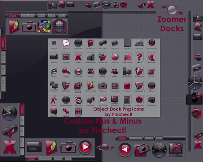Click the right-arrow play button in the bottom dock
The height and width of the screenshot is (162, 203).
click(85, 147)
